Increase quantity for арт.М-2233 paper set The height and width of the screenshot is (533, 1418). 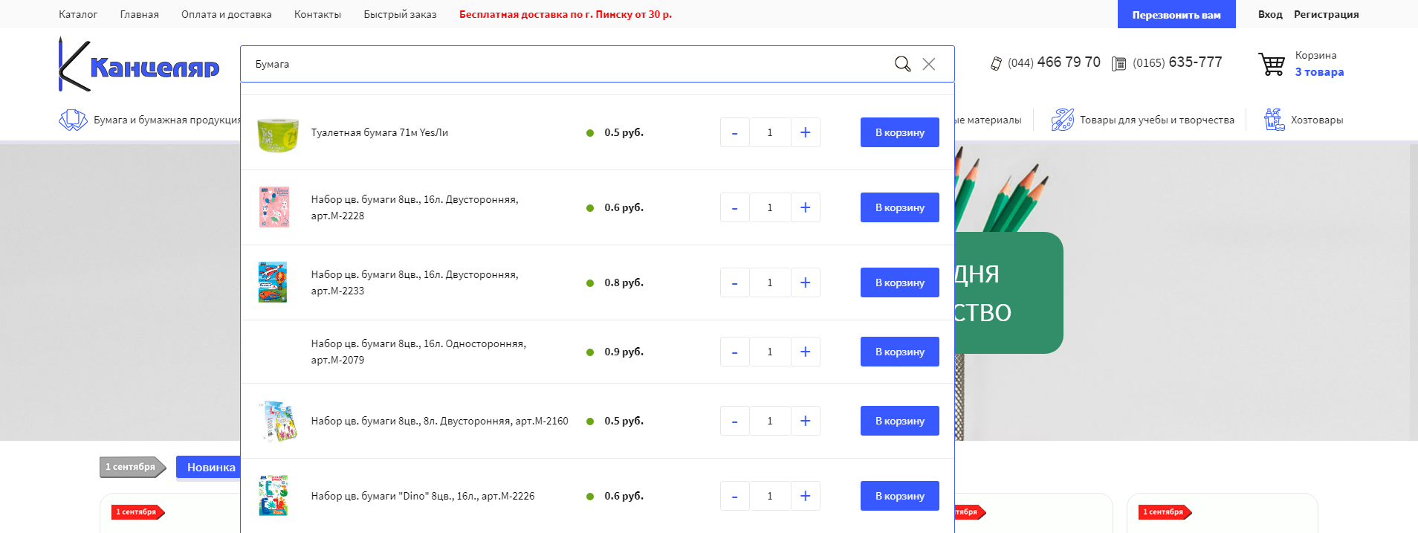[x=805, y=282]
